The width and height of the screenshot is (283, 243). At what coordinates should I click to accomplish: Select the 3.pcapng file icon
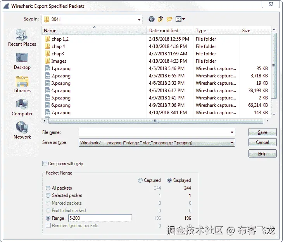(x=47, y=83)
